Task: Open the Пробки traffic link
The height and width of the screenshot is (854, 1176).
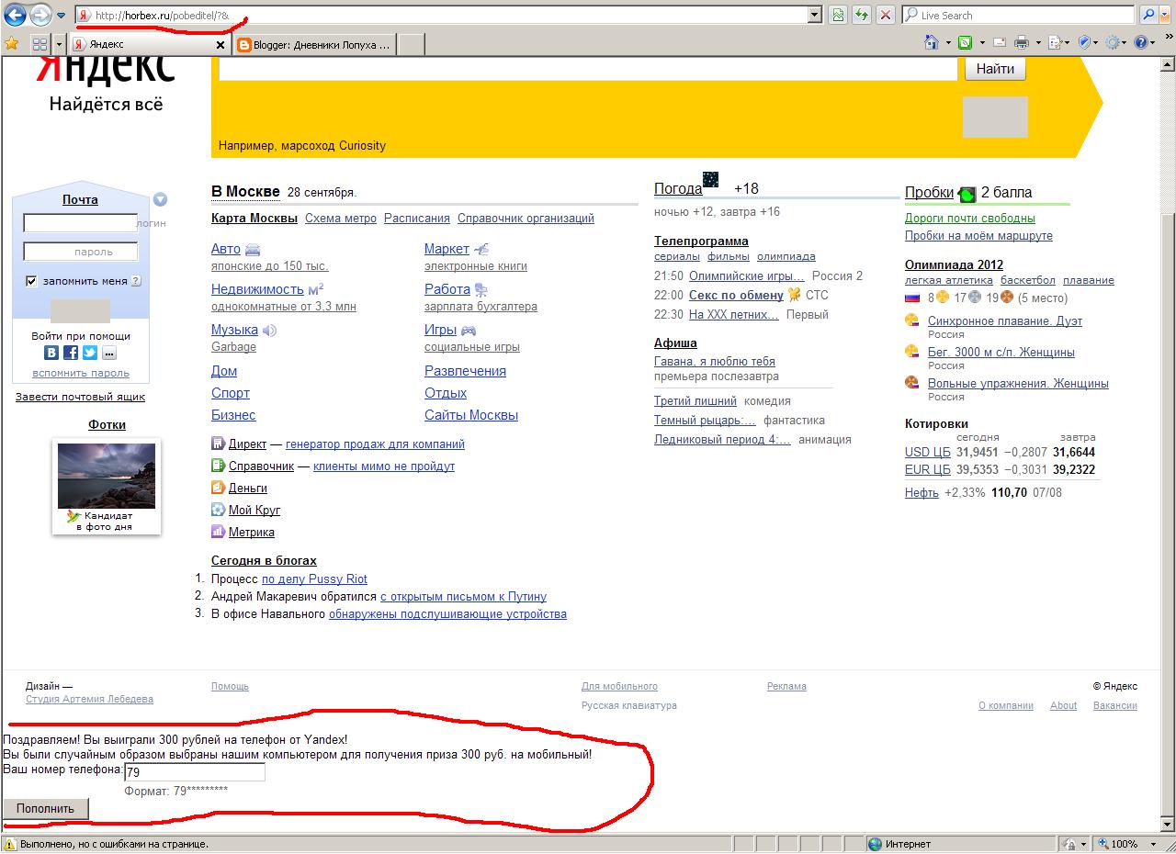Action: (x=929, y=192)
